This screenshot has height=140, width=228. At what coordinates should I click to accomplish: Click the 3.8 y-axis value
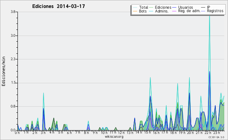(13, 12)
